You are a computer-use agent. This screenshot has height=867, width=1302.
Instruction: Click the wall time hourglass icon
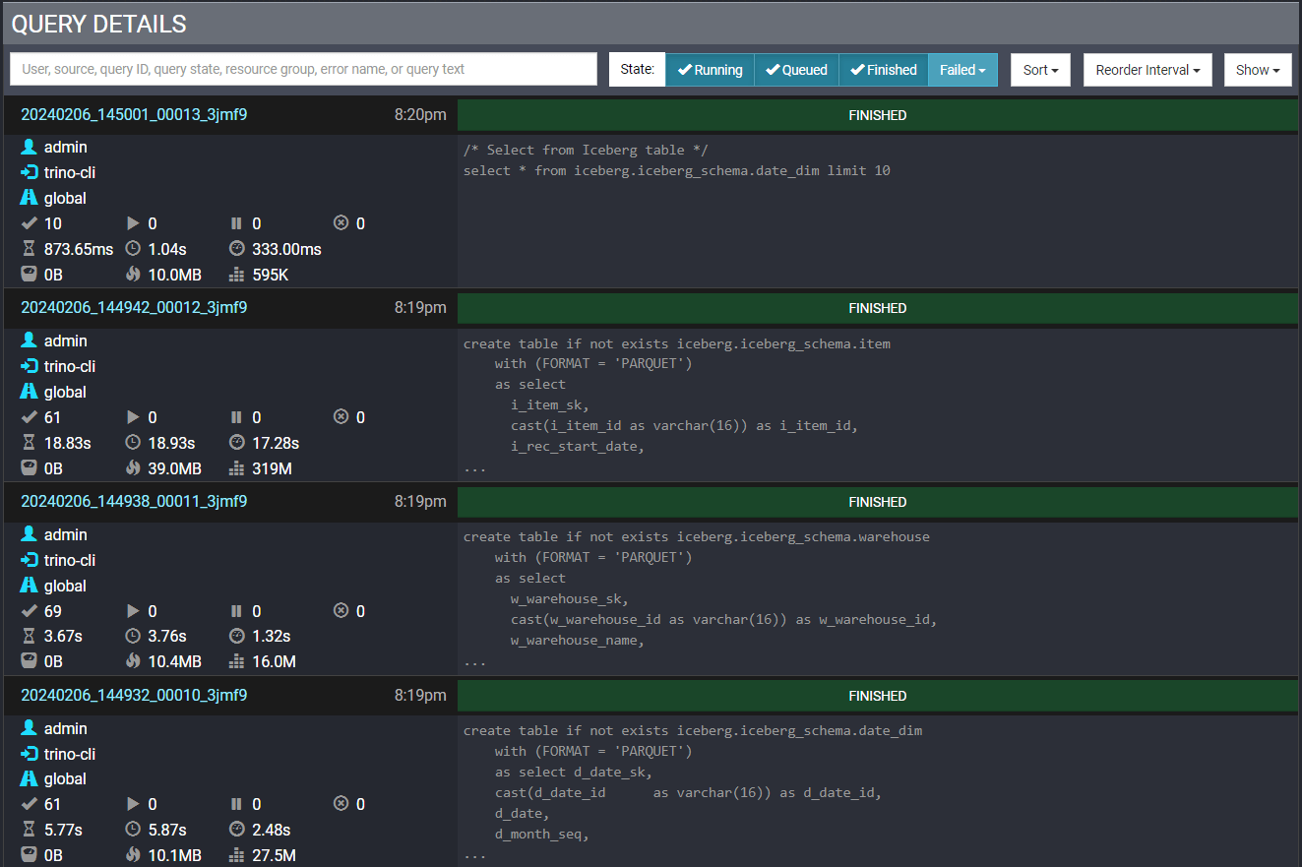click(x=30, y=249)
